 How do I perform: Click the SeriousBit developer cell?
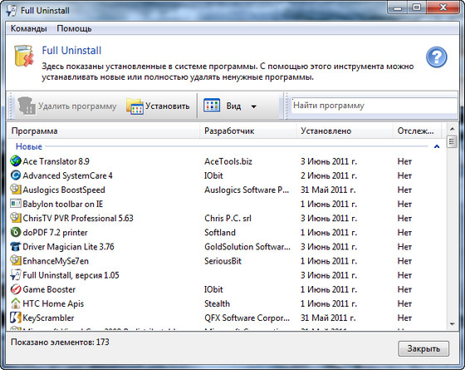pyautogui.click(x=223, y=261)
